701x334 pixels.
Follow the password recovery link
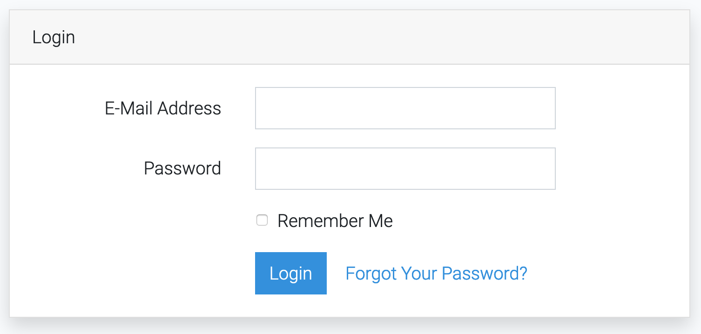[x=436, y=274]
